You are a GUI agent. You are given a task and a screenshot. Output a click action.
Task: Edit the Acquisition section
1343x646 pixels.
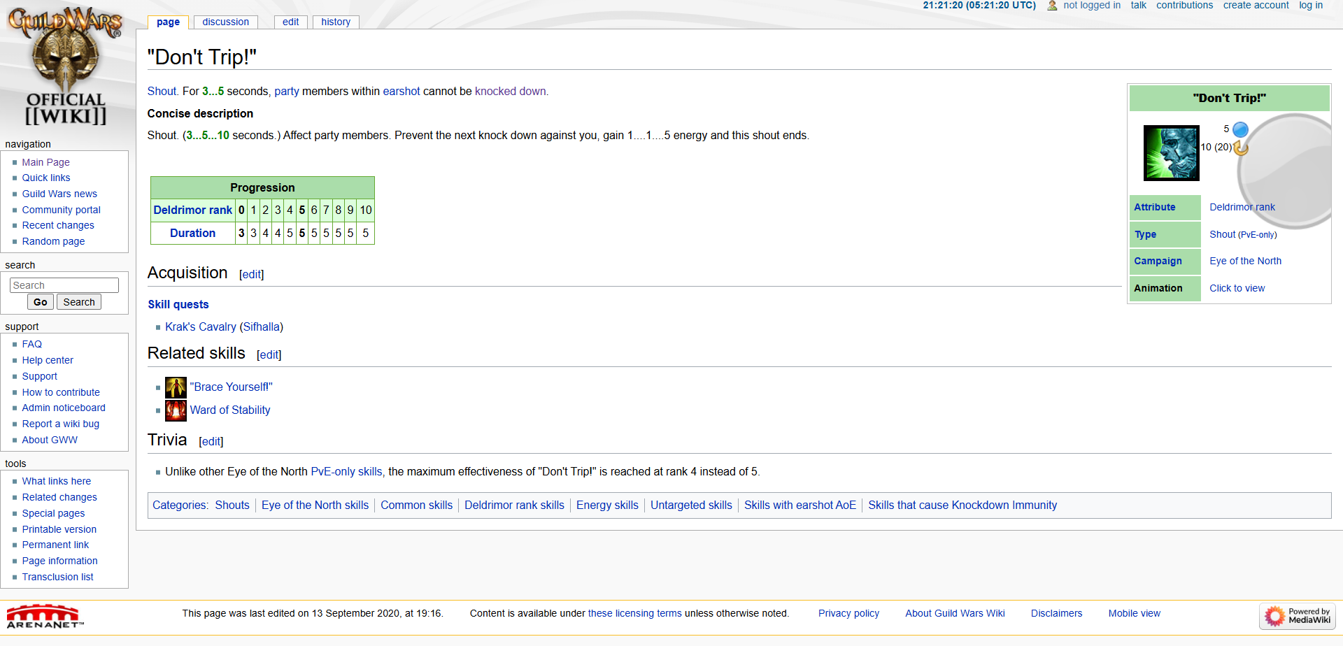(x=251, y=274)
